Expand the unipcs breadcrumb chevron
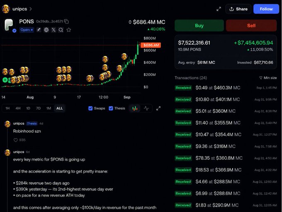The height and width of the screenshot is (212, 282). tap(31, 9)
